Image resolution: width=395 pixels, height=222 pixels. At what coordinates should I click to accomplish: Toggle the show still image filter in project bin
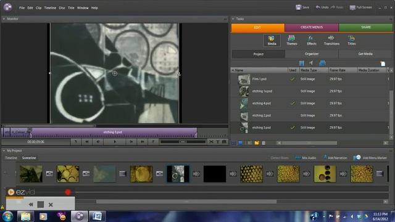pos(322,63)
